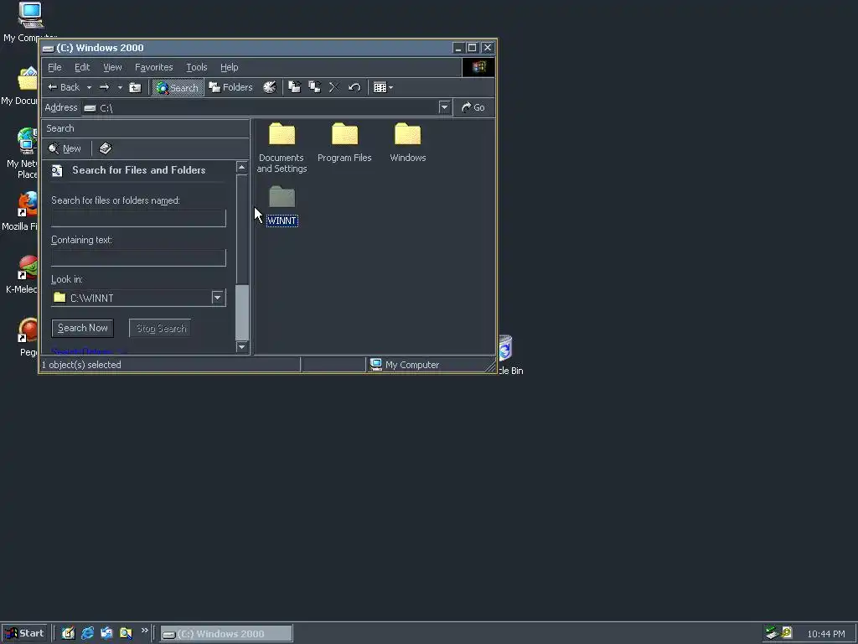Screen dimensions: 858x644
Task: Go back using the Back toolbar arrow
Action: pos(64,87)
